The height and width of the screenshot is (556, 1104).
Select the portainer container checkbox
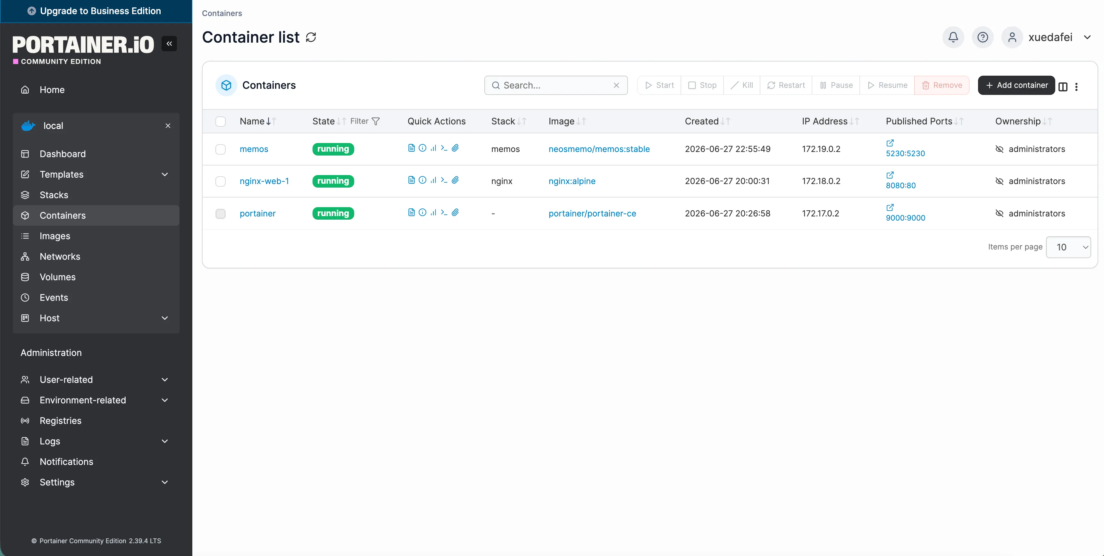[x=221, y=214]
